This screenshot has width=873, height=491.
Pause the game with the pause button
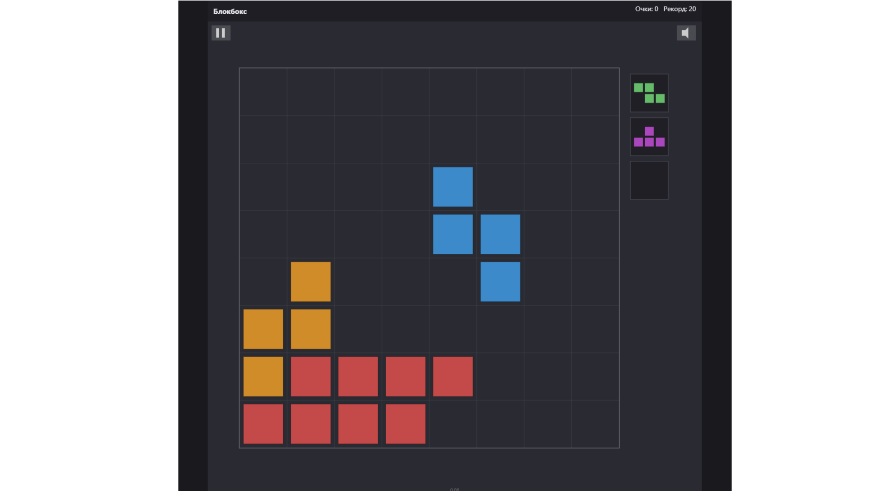[221, 33]
